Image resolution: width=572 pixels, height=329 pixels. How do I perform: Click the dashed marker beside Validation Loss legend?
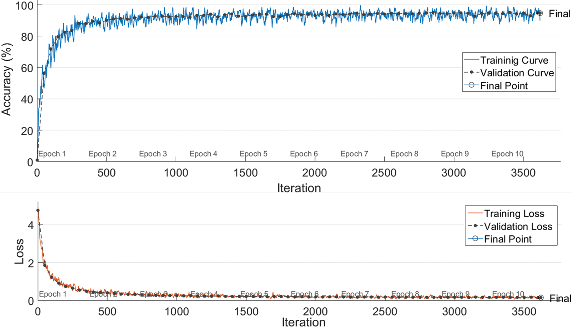pos(475,226)
